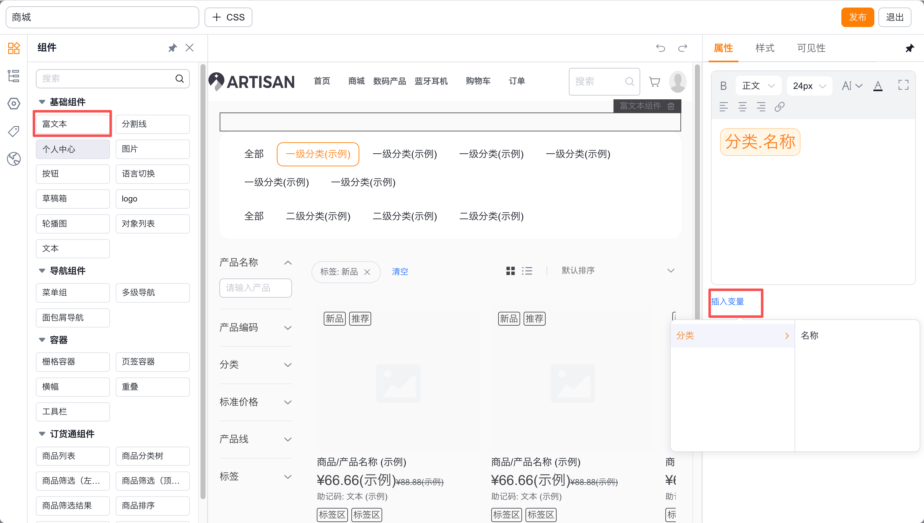This screenshot has height=523, width=924.
Task: Toggle bold formatting in rich text editor
Action: click(723, 86)
